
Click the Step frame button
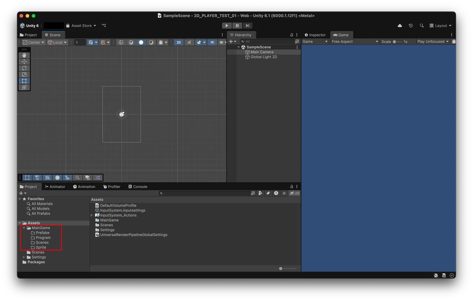[x=247, y=26]
